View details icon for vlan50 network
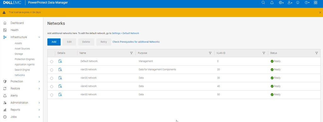 60,94
